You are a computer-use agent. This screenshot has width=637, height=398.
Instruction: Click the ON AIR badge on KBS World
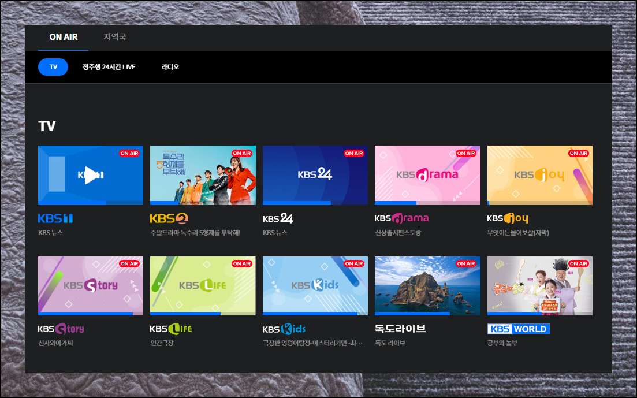(579, 264)
